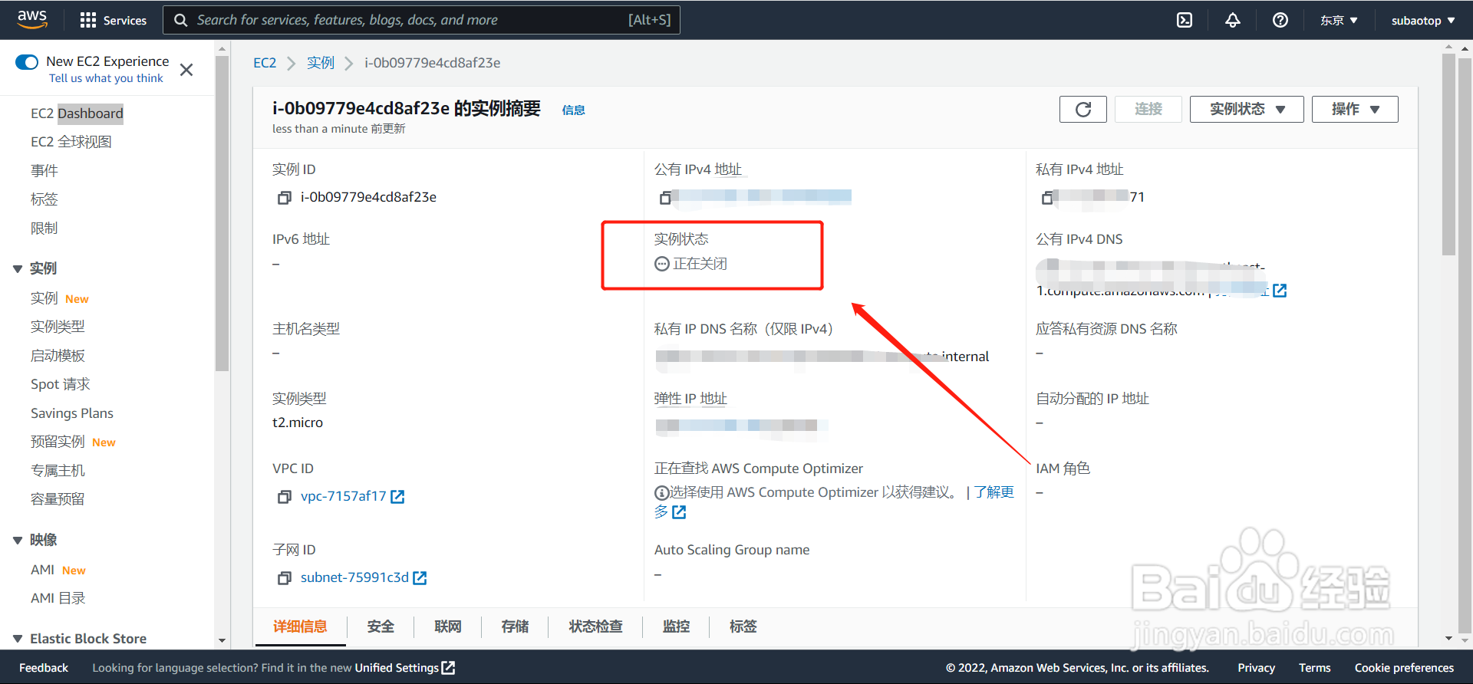Open 限制 in sidebar

click(44, 229)
